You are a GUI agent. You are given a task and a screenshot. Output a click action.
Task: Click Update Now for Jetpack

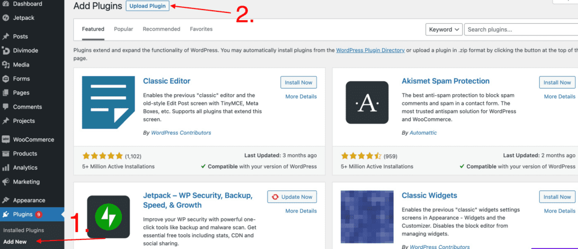(292, 197)
